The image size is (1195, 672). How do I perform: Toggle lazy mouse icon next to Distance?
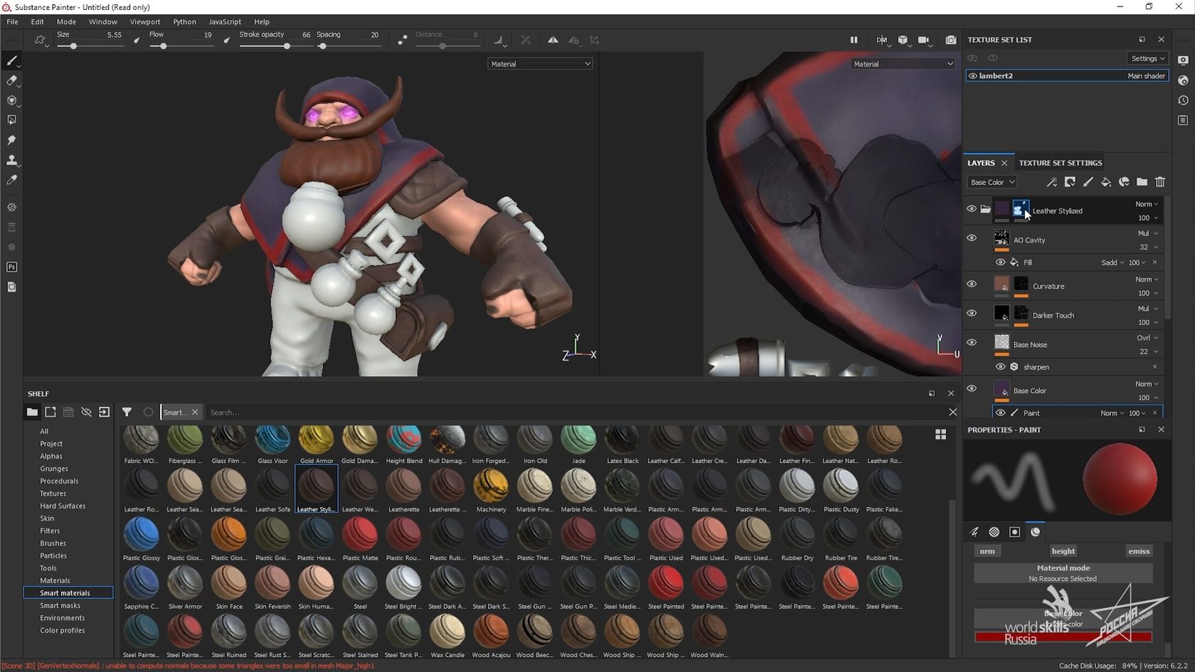403,40
